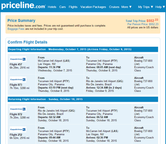Navigate to the Cruises page
This screenshot has height=144, width=166.
[x=114, y=7]
